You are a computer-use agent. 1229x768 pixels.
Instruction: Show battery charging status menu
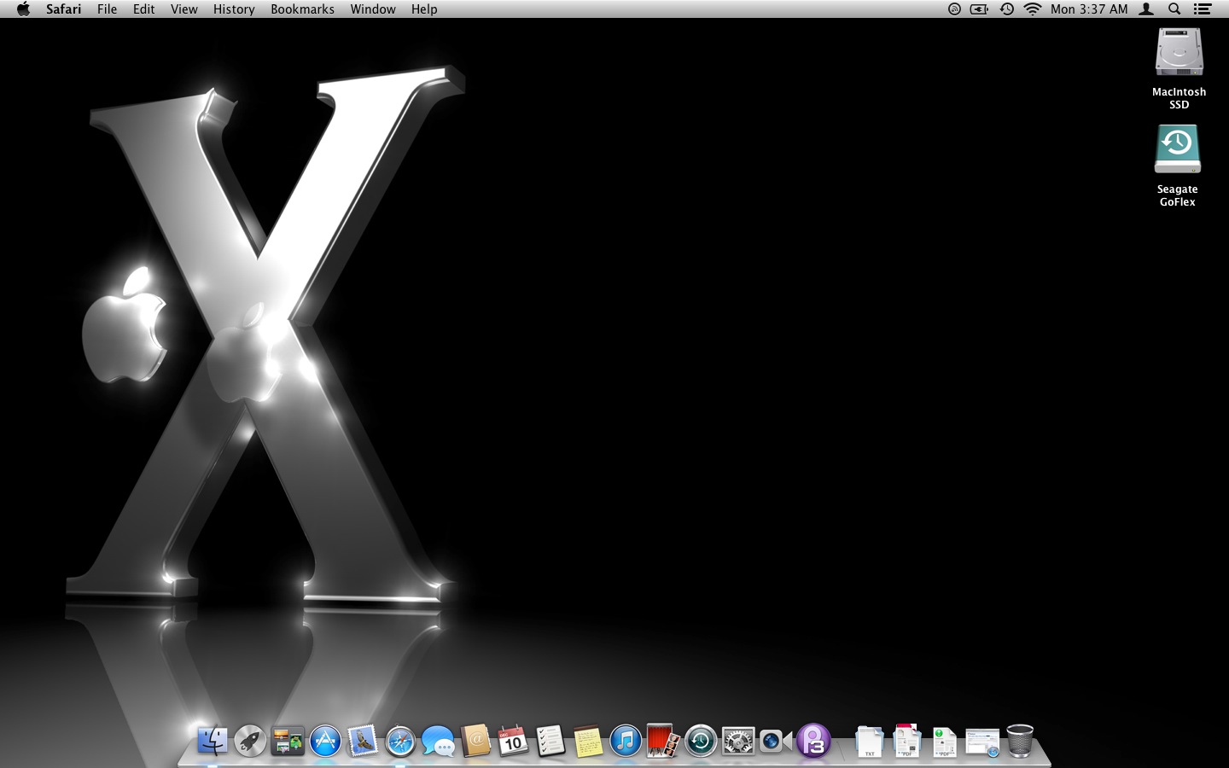980,9
